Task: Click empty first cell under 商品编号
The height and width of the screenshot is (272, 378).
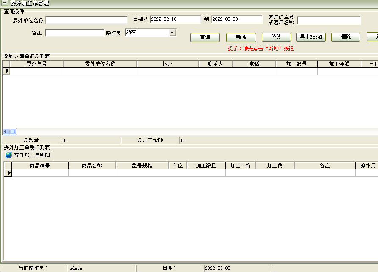Action: tap(40, 173)
